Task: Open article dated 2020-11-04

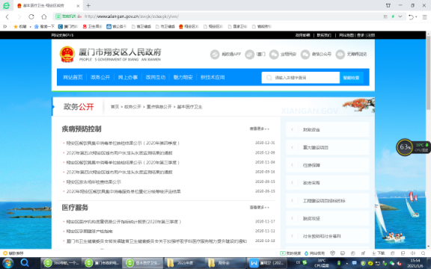Action: pos(123,162)
